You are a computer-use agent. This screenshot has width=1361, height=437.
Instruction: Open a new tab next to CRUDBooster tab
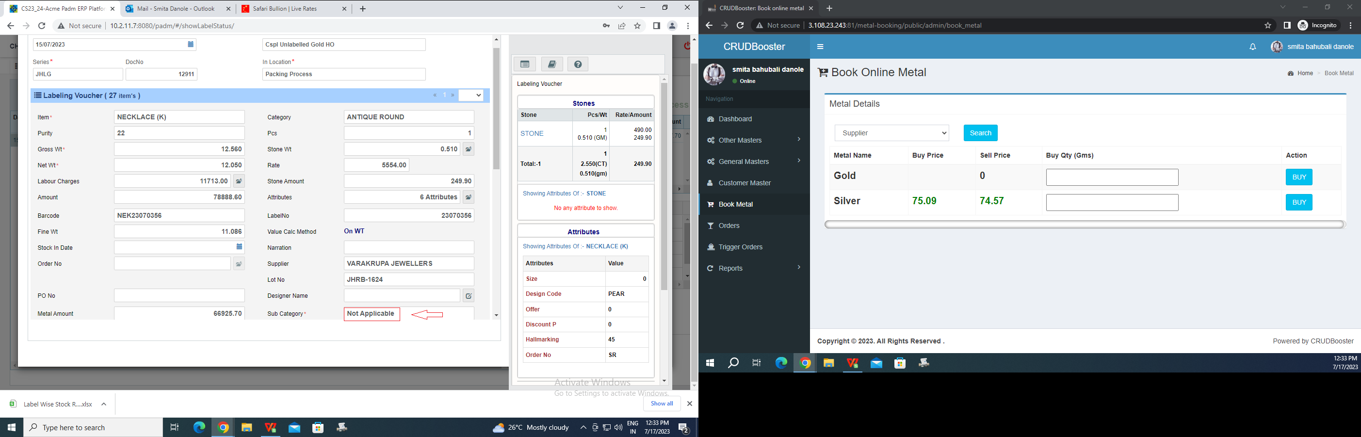click(x=829, y=8)
